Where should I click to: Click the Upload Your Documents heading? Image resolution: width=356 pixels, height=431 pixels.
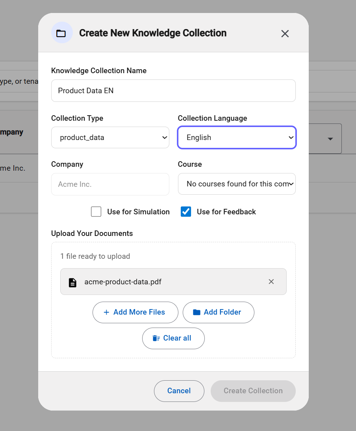pos(92,233)
